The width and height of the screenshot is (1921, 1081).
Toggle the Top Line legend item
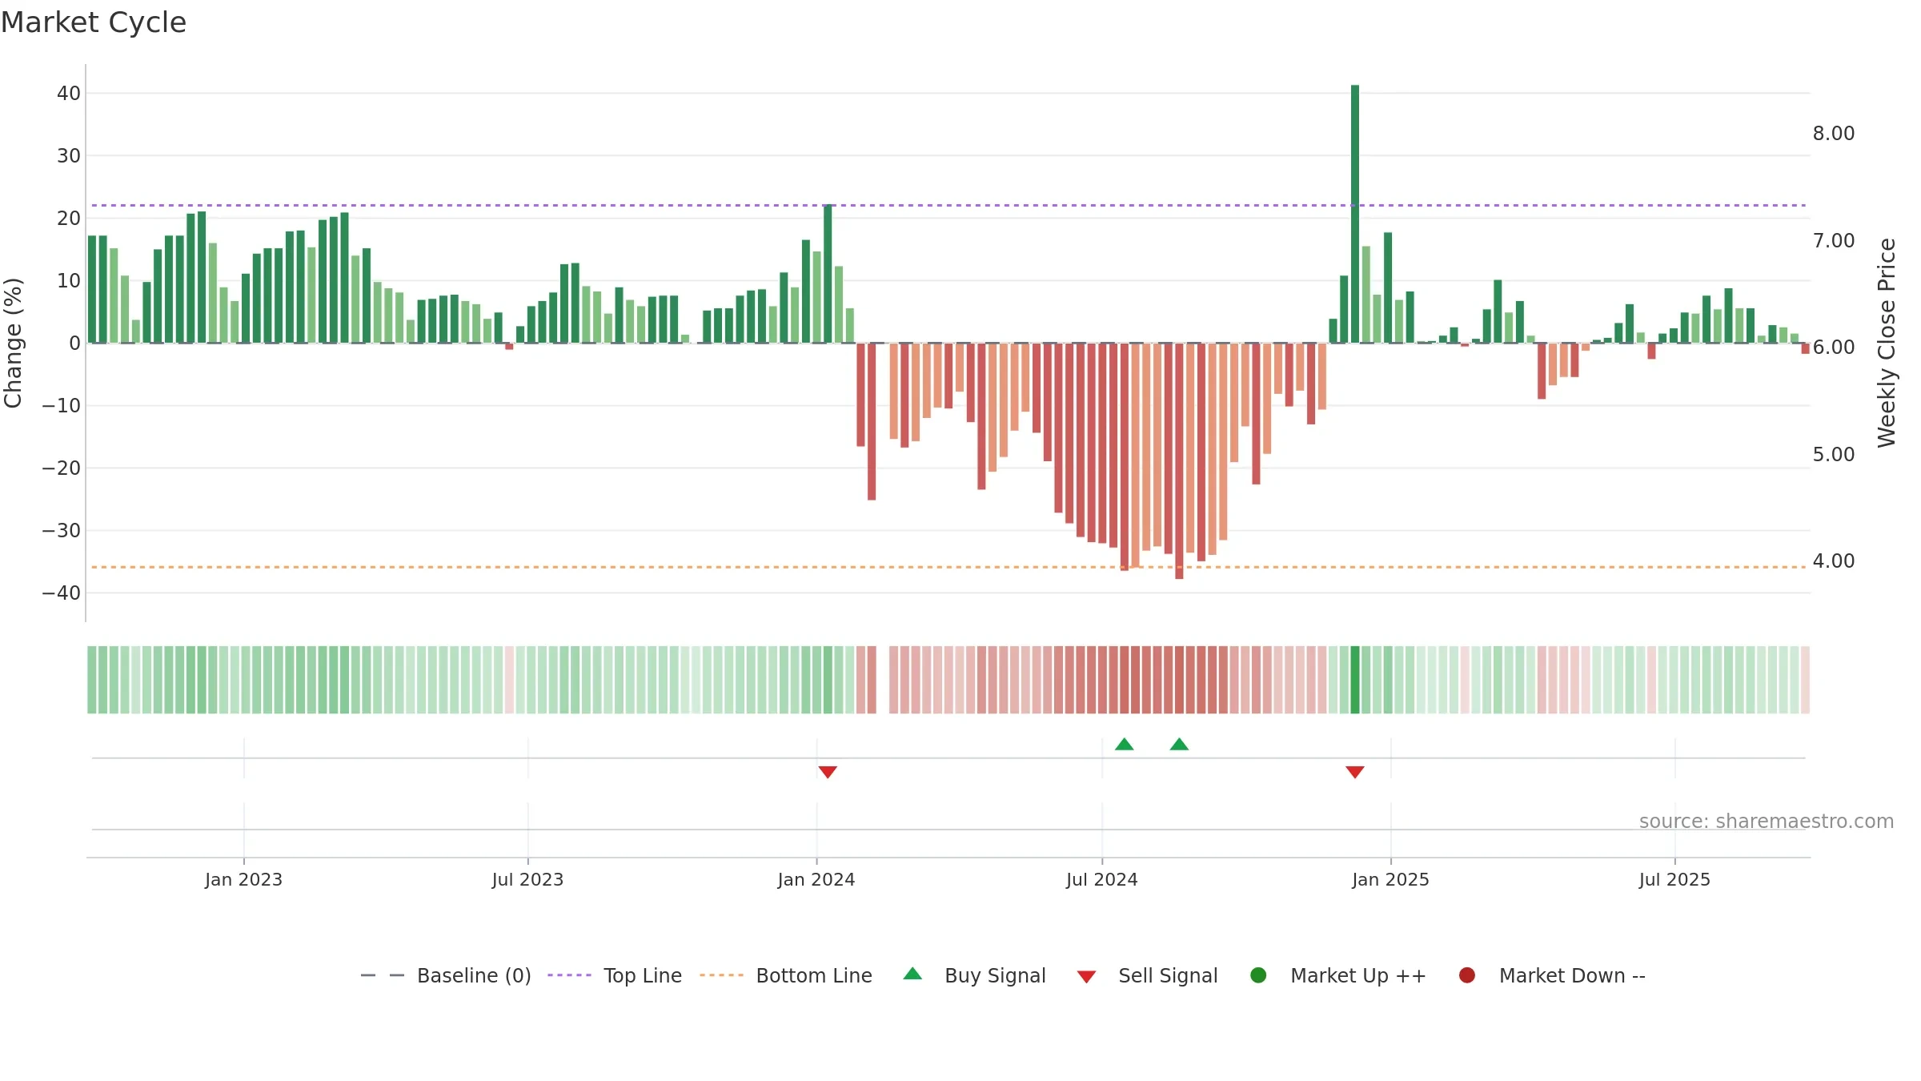(615, 975)
